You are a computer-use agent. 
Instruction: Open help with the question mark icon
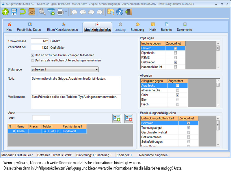[120, 12]
